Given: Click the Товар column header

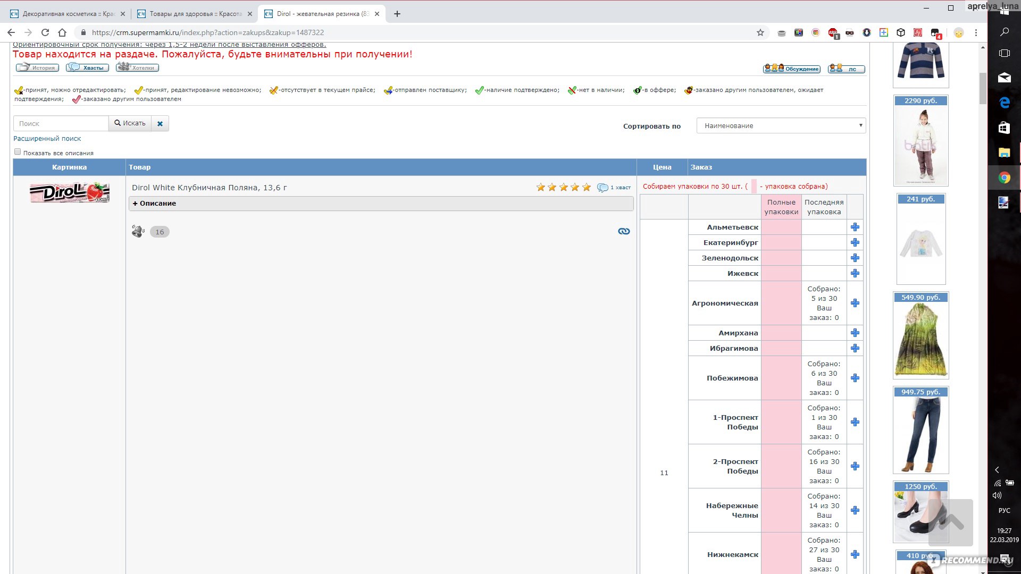Looking at the screenshot, I should point(381,167).
